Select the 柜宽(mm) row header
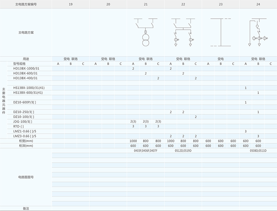Viewport: 277px width, 211px height. (x=26, y=141)
